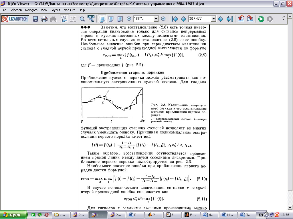The image size is (293, 219).
Task: Switch to the first Word taskbar window
Action: click(135, 215)
